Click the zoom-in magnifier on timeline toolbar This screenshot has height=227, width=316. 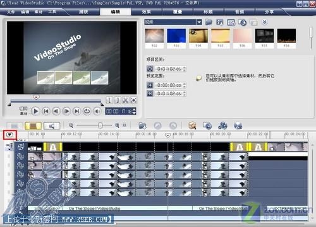(x=117, y=125)
